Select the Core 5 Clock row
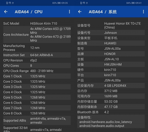The width and height of the screenshot is (148, 132). click(x=37, y=97)
